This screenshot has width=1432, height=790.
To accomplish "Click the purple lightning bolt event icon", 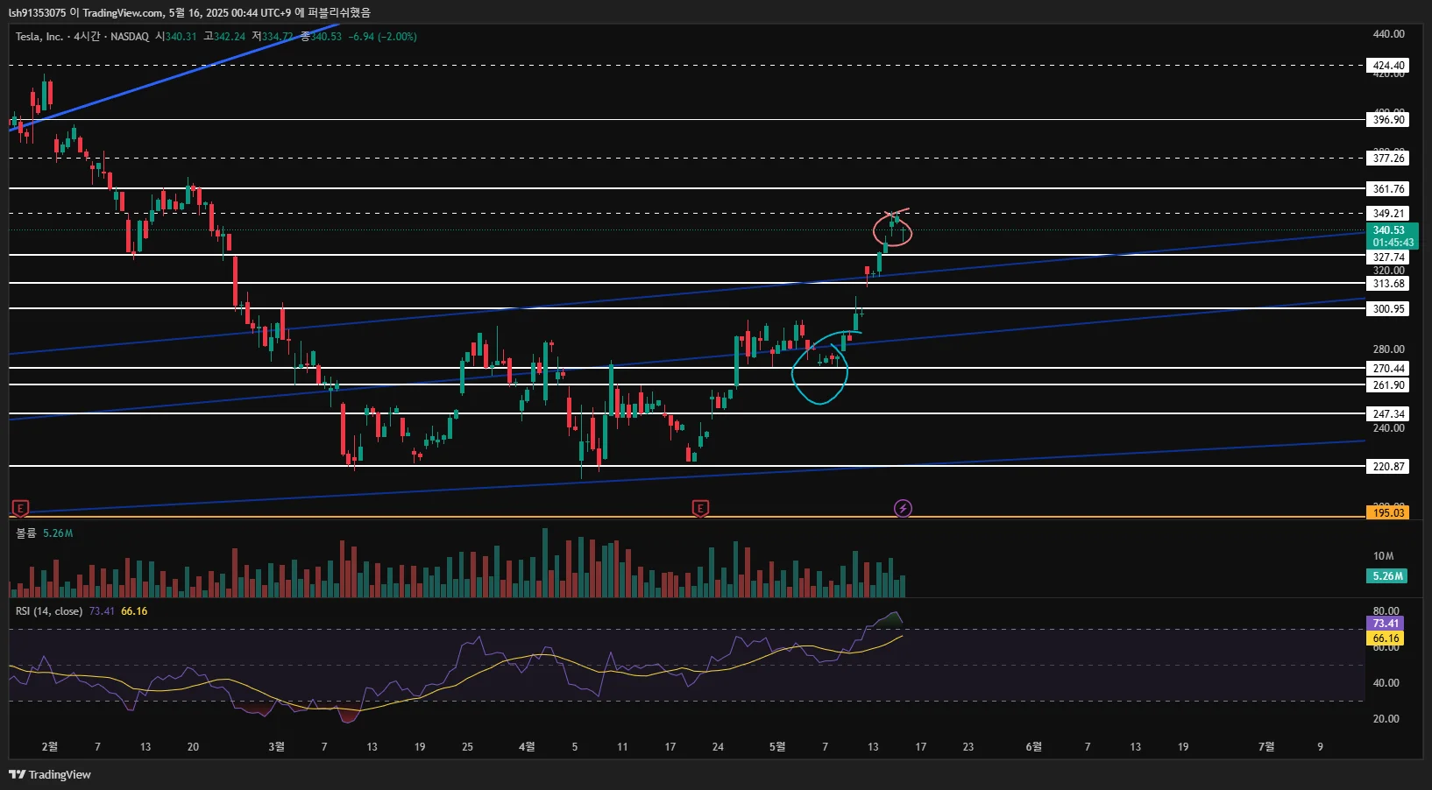I will [x=903, y=508].
